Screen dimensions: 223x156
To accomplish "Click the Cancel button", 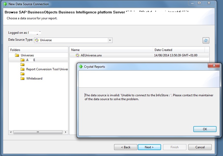I will [x=200, y=147].
